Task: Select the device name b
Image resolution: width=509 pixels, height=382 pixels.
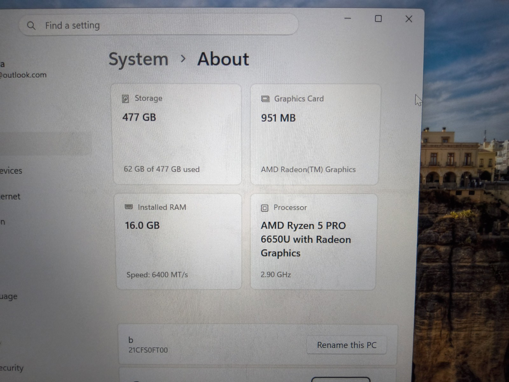Action: (x=130, y=340)
